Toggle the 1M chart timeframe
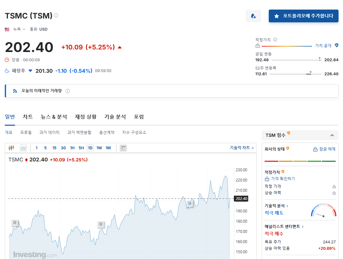This screenshot has height=259, width=343. point(109,148)
